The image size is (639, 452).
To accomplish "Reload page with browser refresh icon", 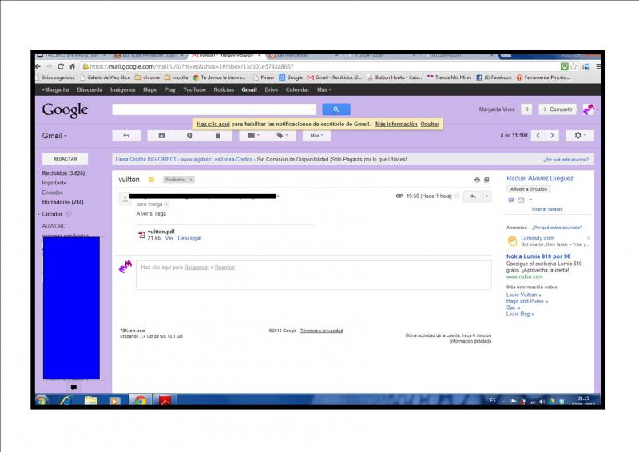I will coord(61,66).
